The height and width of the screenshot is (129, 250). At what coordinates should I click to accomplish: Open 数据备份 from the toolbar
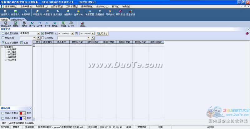(x=100, y=12)
